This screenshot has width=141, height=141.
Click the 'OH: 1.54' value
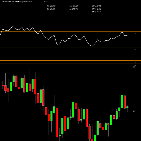coord(96,9)
